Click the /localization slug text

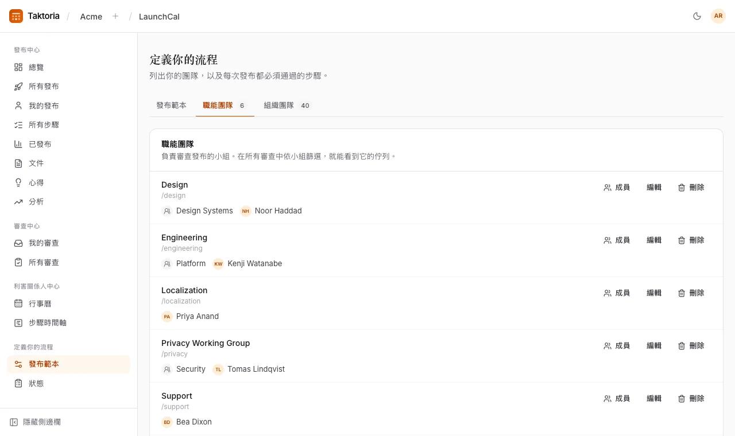coord(181,301)
